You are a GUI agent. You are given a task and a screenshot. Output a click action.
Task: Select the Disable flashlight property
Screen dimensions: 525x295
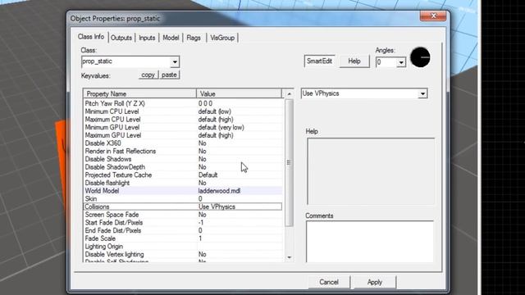(183, 183)
